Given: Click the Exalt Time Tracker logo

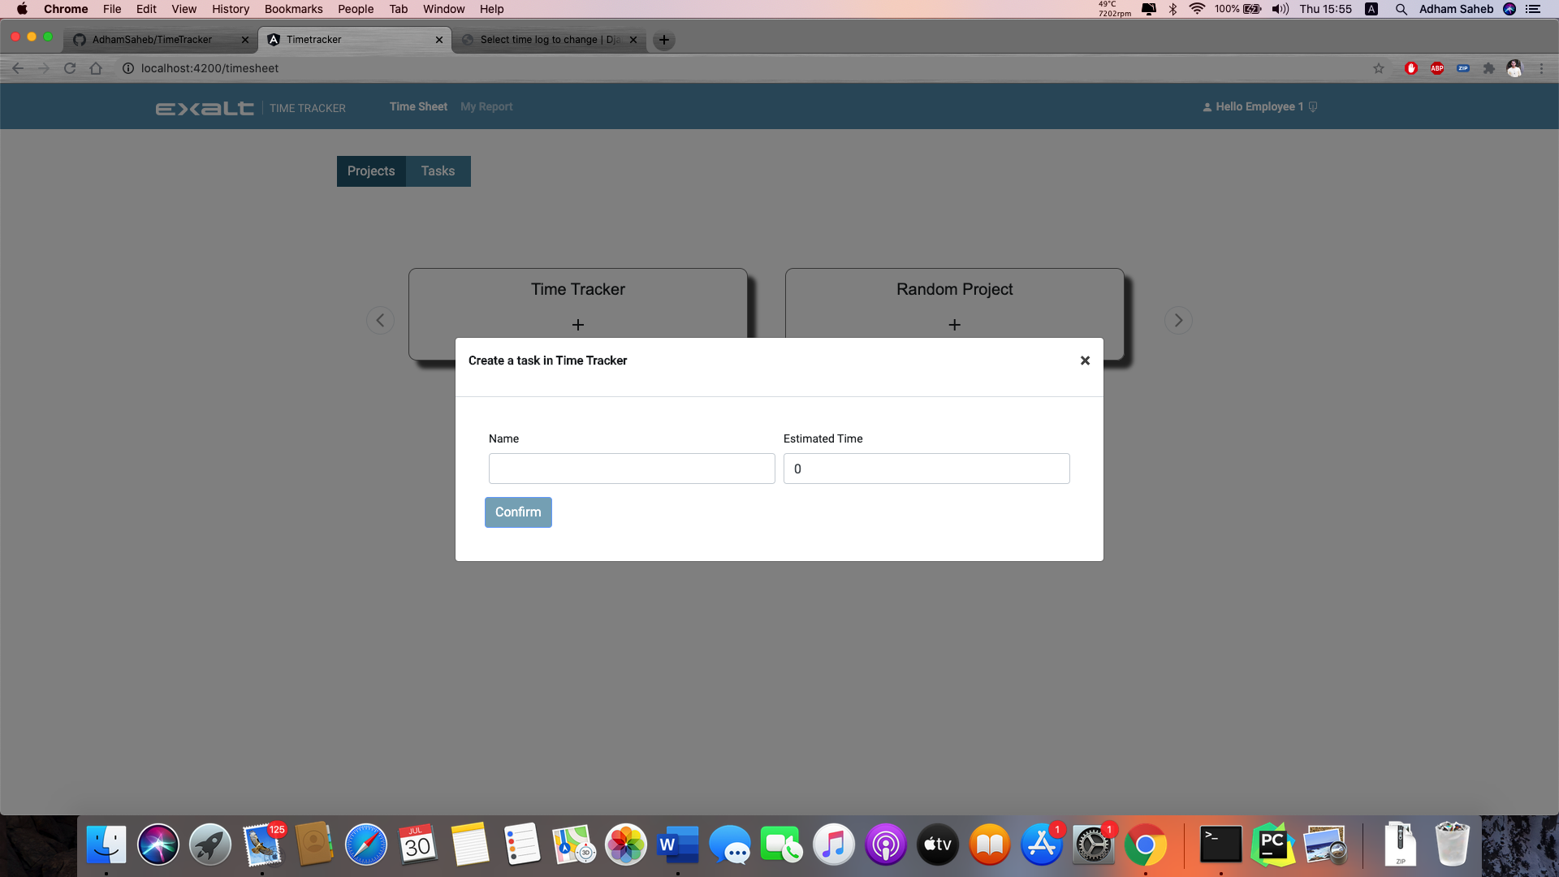Looking at the screenshot, I should 250,108.
